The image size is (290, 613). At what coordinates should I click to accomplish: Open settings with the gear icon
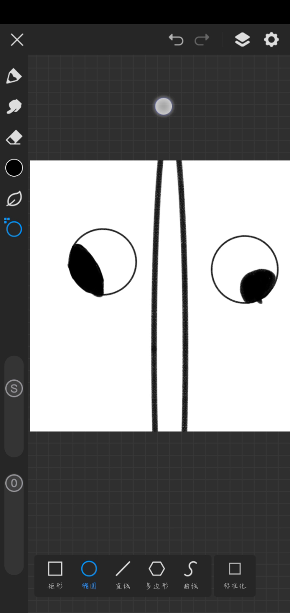pyautogui.click(x=271, y=40)
